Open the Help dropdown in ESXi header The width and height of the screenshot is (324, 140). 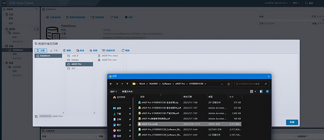click(x=296, y=3)
